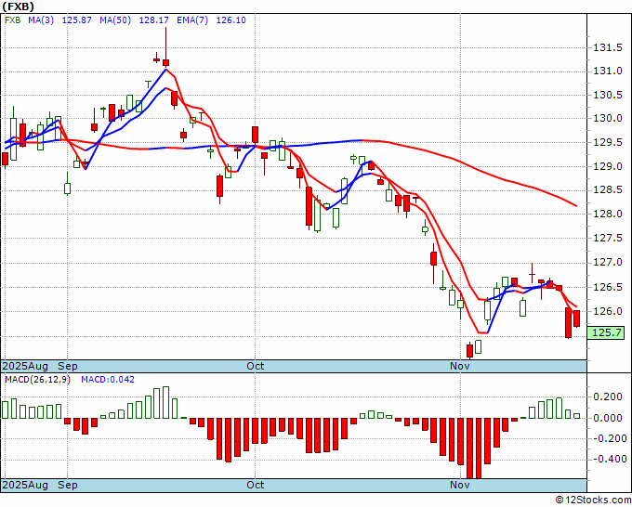Click the 129.0 price axis label
The width and height of the screenshot is (632, 507).
608,166
